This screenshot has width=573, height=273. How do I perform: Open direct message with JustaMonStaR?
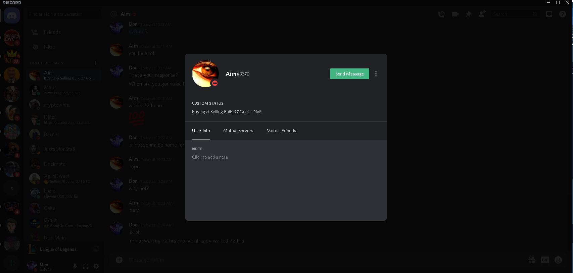(64, 149)
